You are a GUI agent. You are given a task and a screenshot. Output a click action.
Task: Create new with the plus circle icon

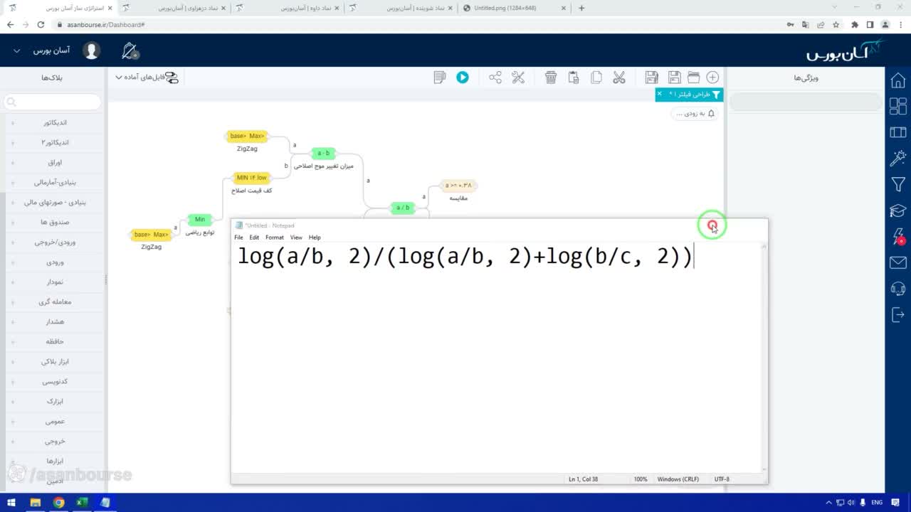(712, 78)
